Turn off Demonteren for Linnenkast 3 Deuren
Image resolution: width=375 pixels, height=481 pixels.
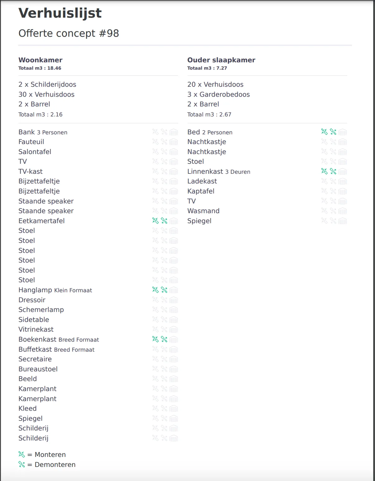point(333,172)
